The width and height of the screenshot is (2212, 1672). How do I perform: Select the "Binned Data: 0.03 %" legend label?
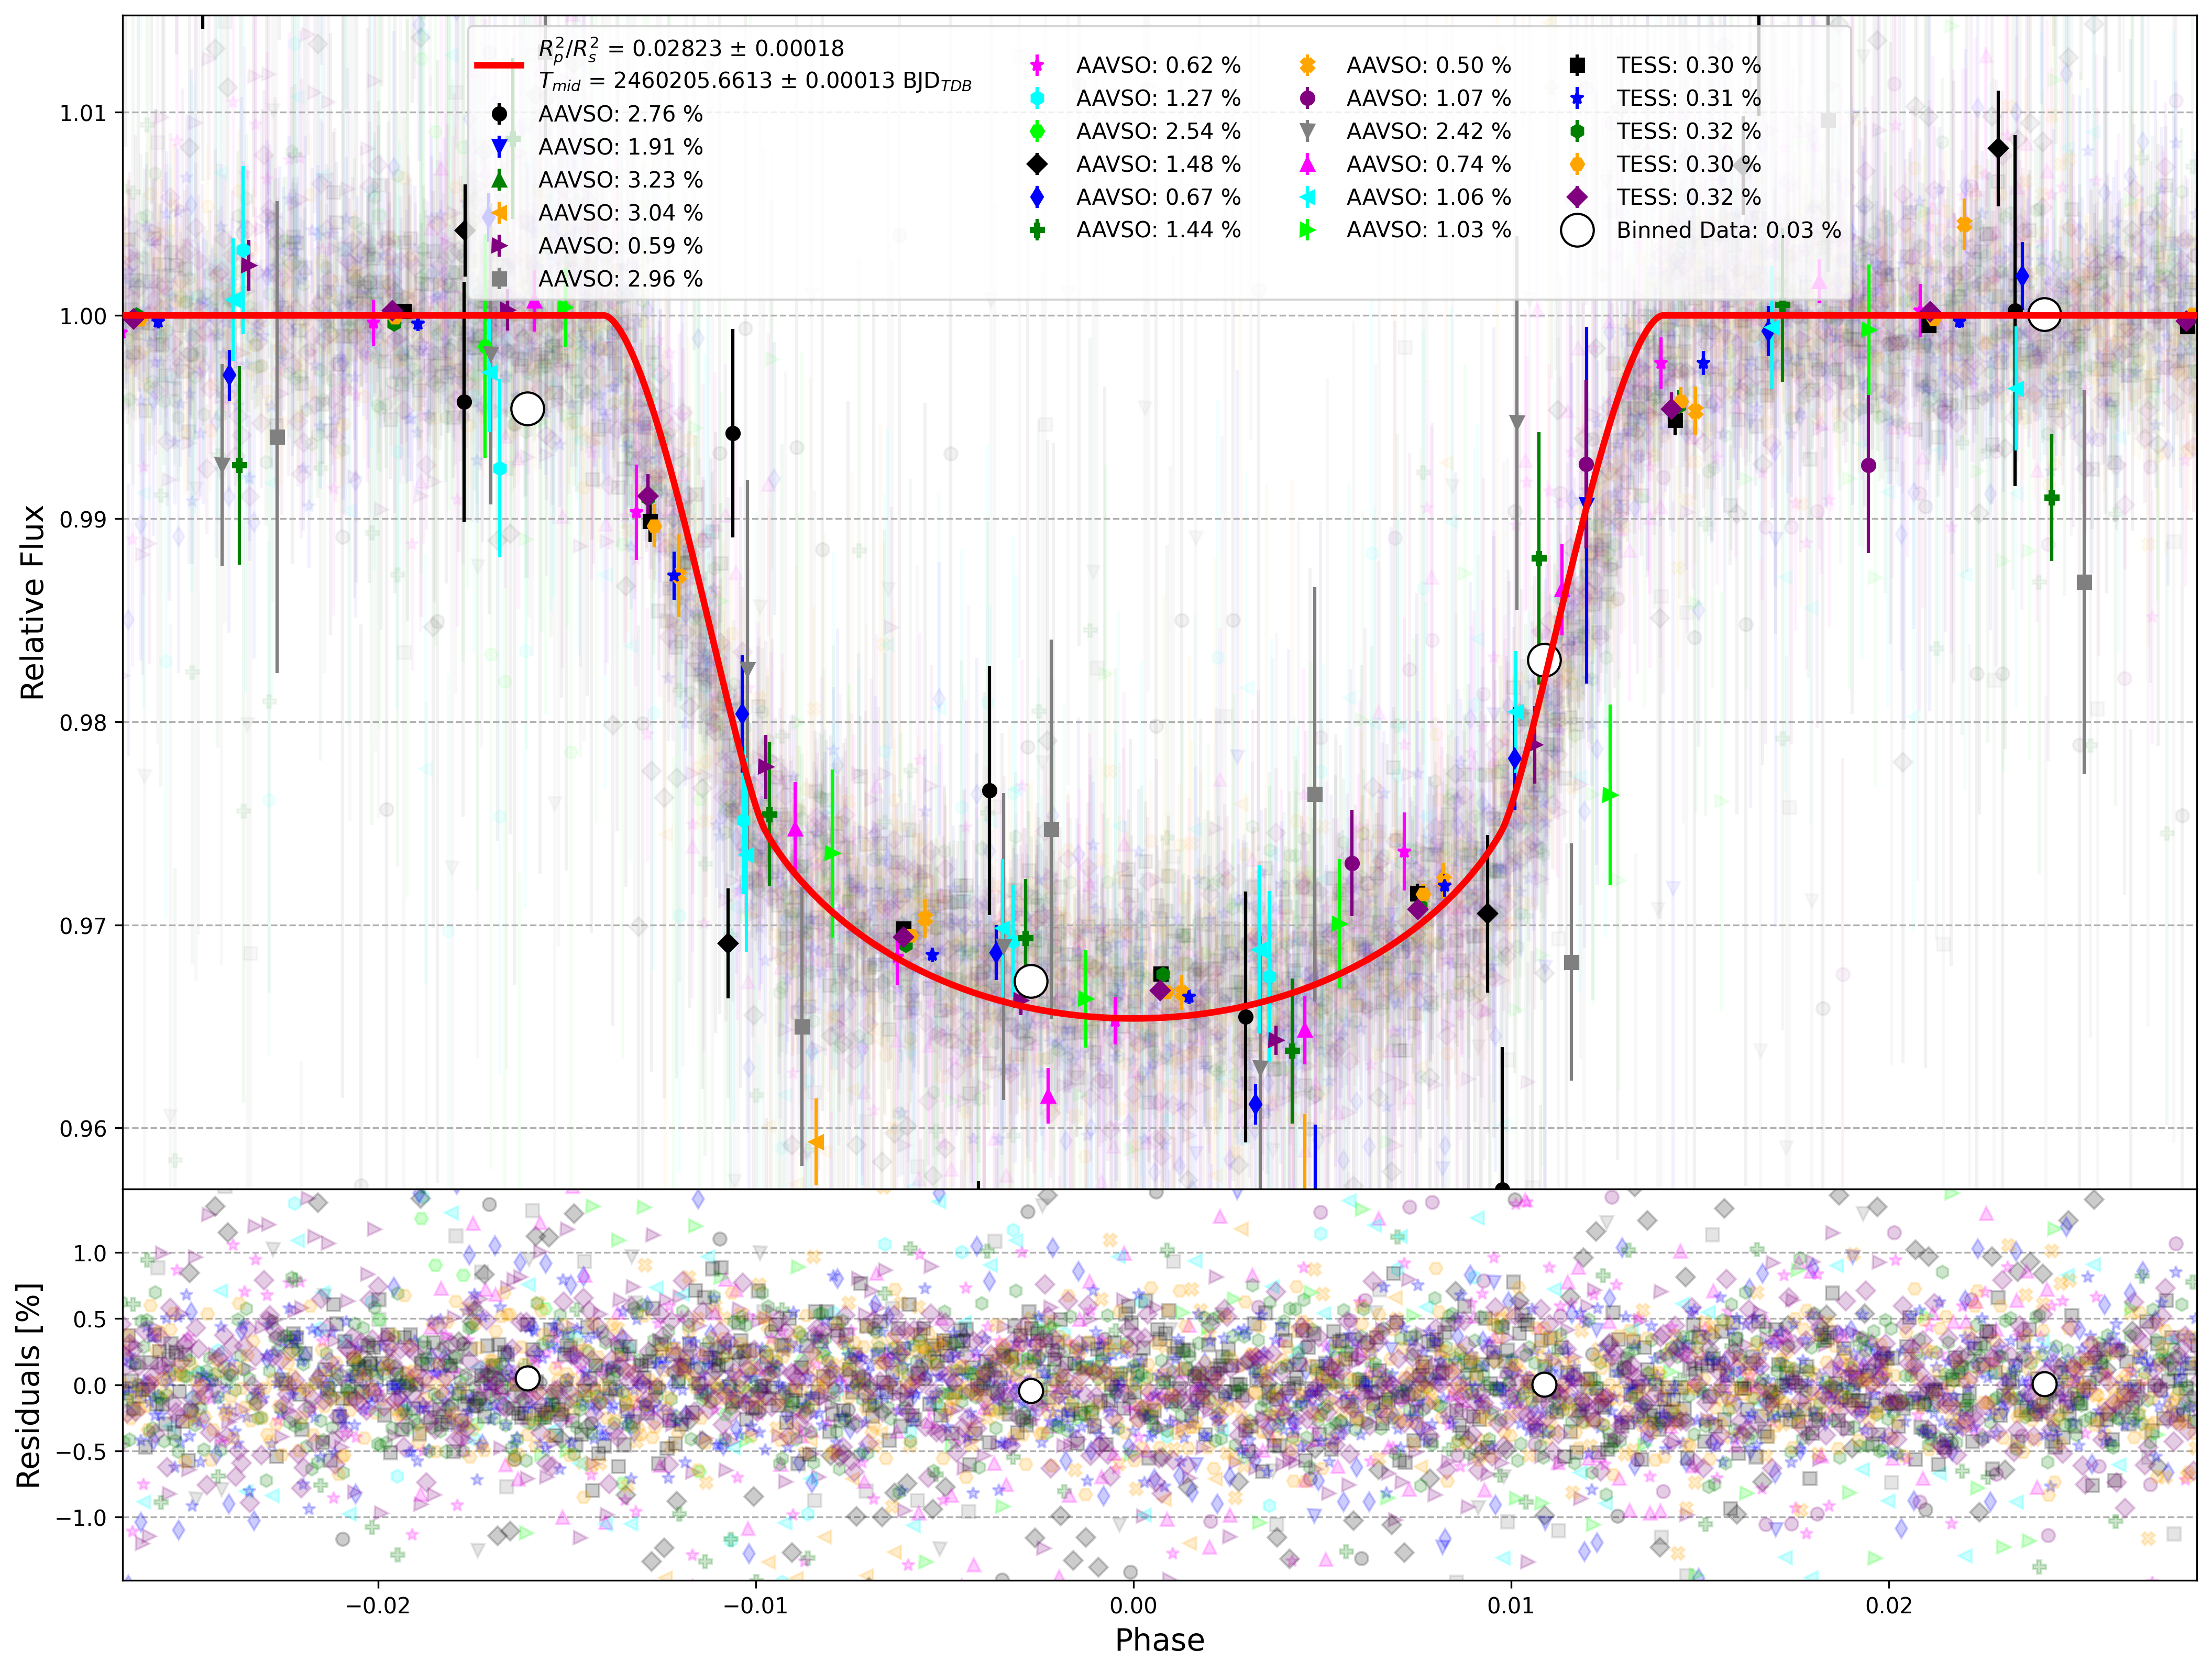(1728, 230)
